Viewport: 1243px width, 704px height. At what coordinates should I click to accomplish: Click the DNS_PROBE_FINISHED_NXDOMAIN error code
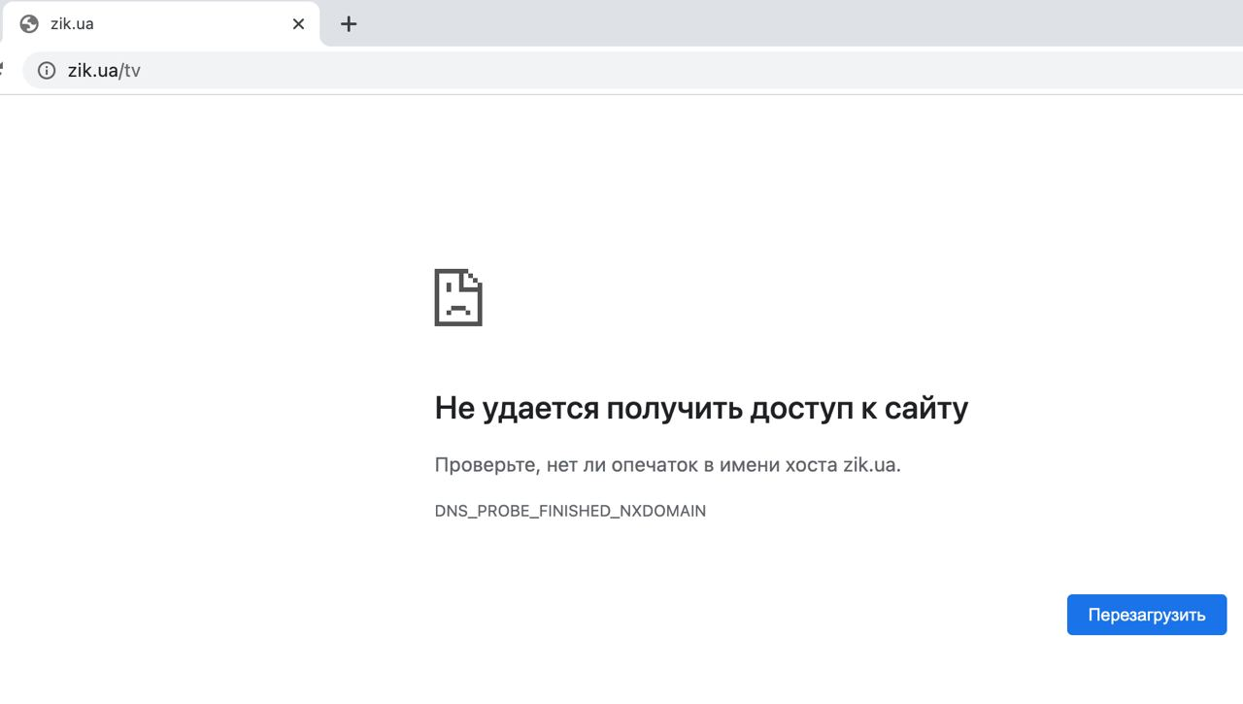[570, 511]
